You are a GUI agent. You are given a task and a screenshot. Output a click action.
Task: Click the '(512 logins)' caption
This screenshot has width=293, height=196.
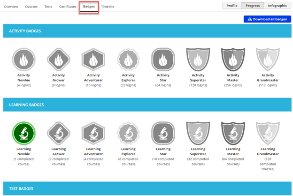click(x=268, y=85)
